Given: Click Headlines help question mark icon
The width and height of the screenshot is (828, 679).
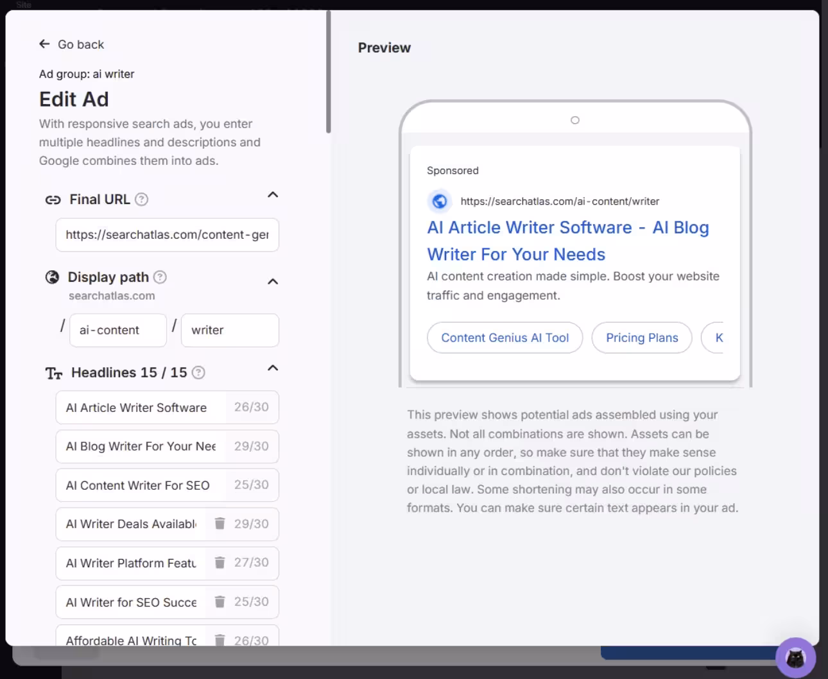Looking at the screenshot, I should point(199,373).
